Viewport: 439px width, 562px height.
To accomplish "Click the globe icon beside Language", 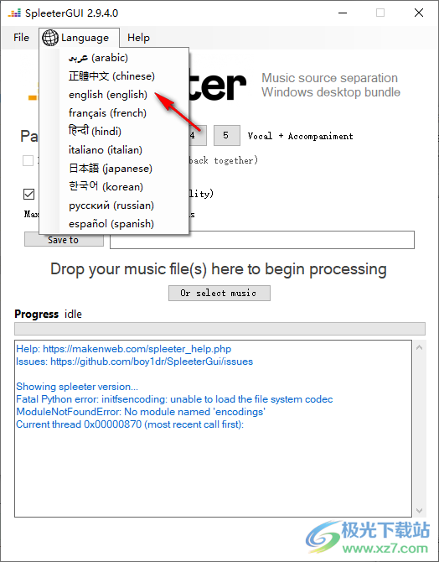I will pyautogui.click(x=50, y=38).
